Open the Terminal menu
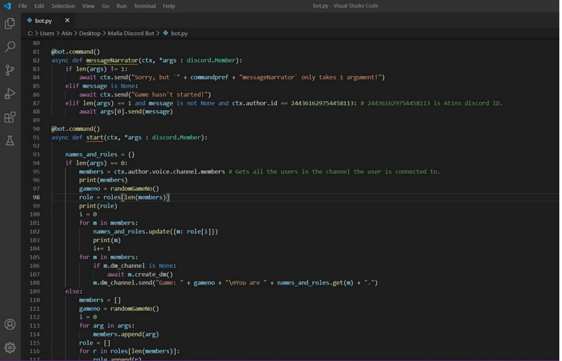This screenshot has height=361, width=562. [145, 6]
